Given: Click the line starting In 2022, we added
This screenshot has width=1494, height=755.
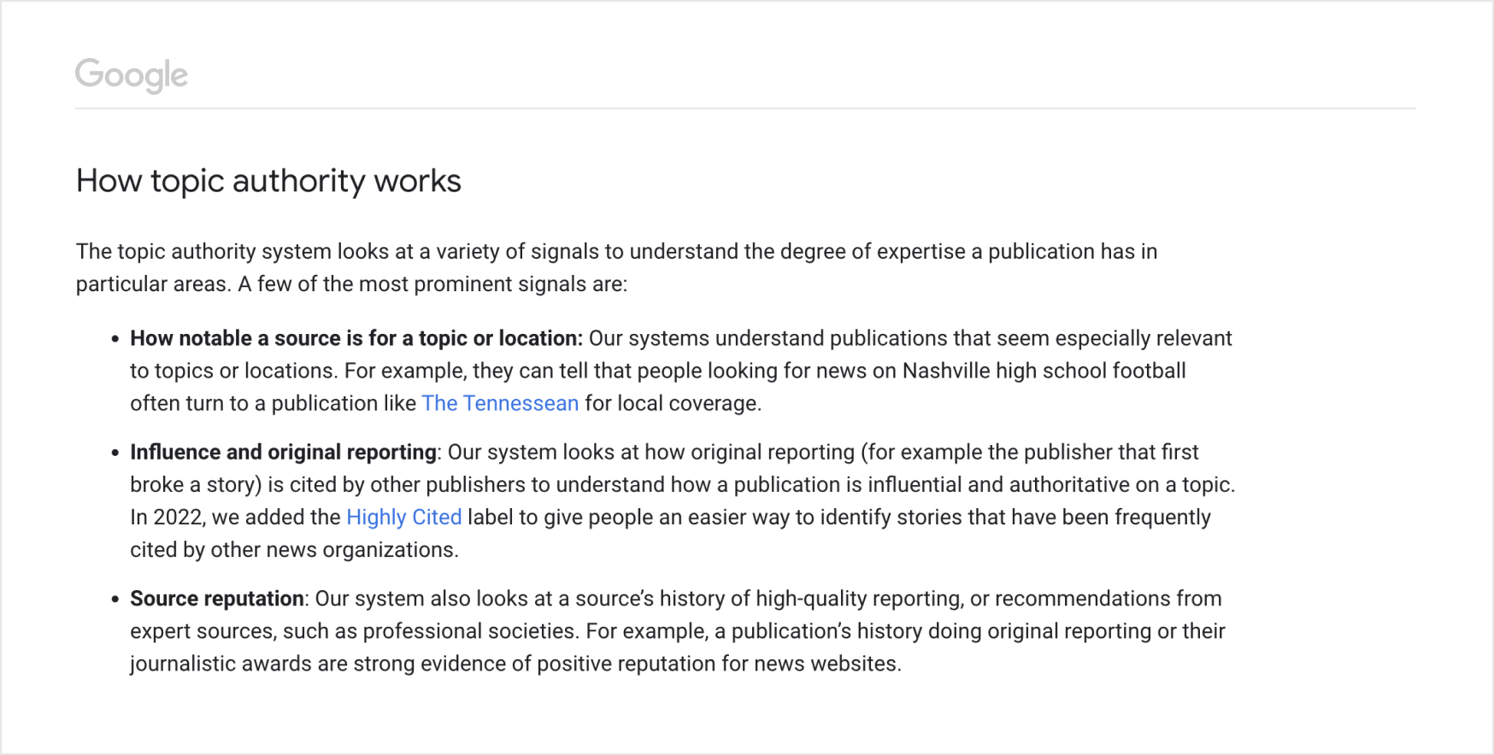Looking at the screenshot, I should click(670, 517).
